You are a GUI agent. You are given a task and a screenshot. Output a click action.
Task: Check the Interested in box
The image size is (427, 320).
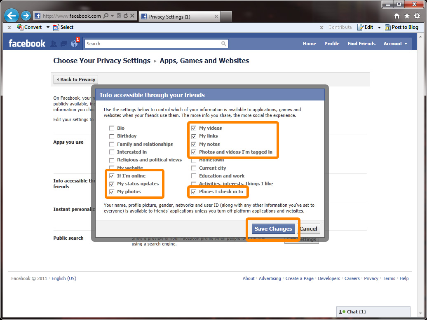click(112, 152)
